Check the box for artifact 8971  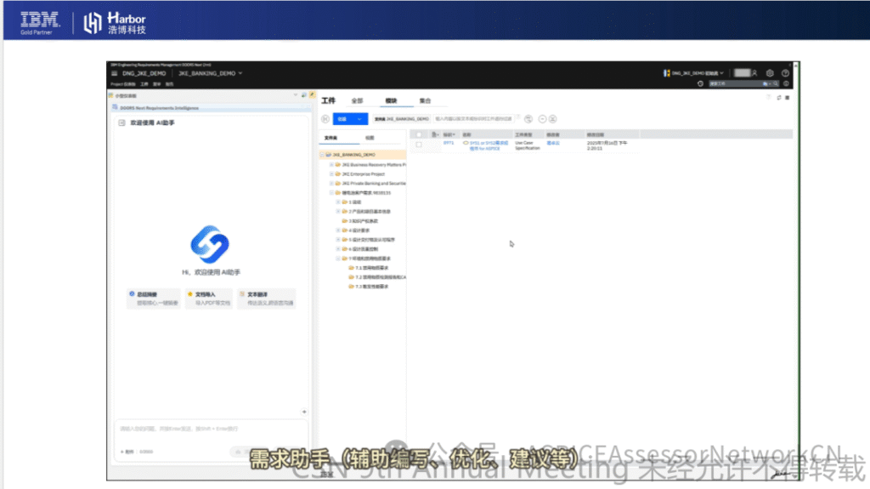pyautogui.click(x=419, y=145)
